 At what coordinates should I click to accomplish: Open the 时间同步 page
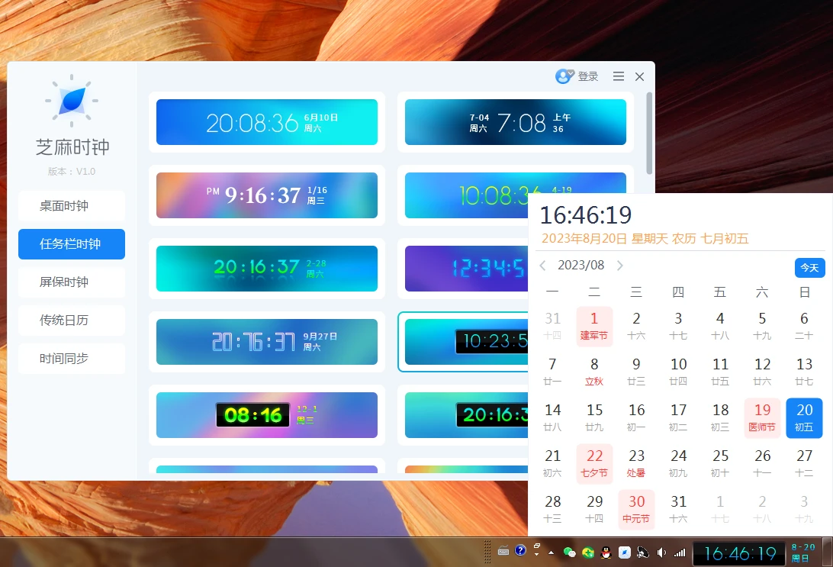72,359
